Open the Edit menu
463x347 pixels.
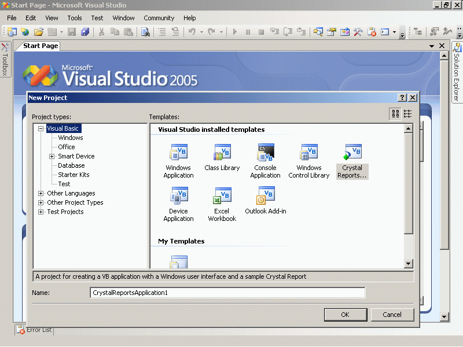[31, 18]
